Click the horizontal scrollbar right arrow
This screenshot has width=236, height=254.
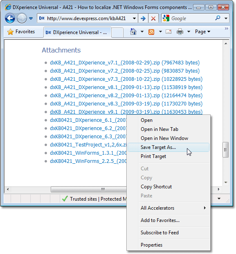(218, 189)
